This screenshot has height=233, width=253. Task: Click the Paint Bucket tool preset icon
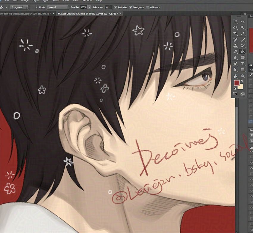tap(1, 7)
